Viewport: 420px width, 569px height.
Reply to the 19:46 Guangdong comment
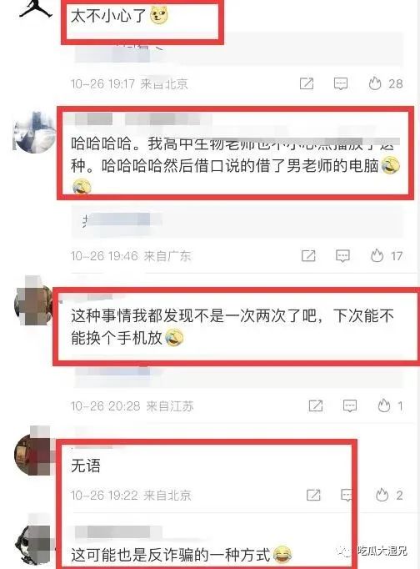click(342, 256)
